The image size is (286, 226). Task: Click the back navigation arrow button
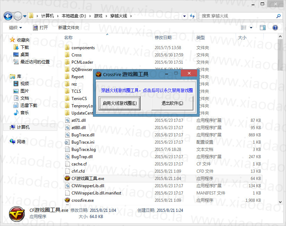coord(8,16)
